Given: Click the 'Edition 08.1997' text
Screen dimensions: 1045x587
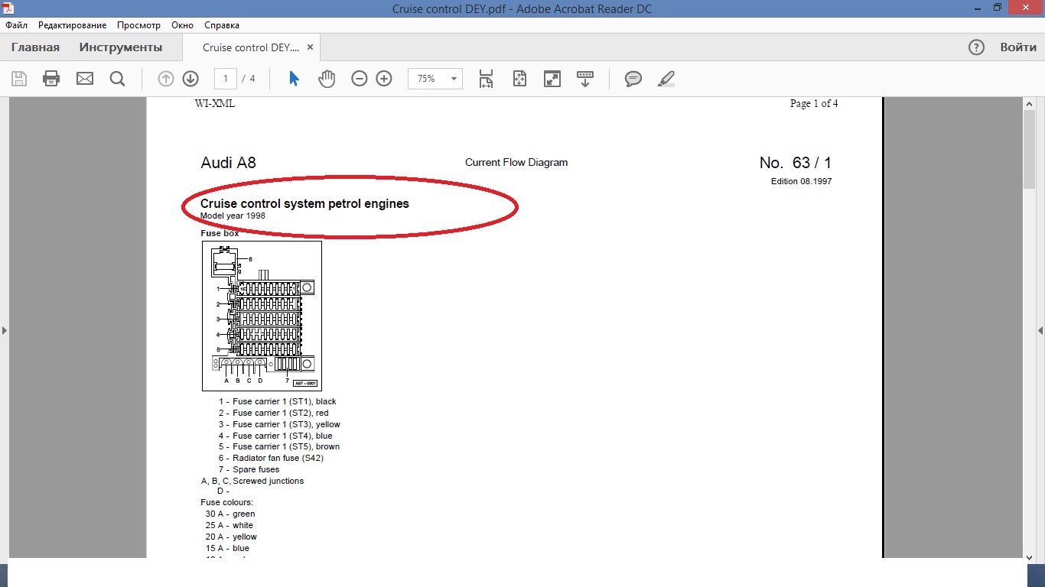Looking at the screenshot, I should [802, 182].
